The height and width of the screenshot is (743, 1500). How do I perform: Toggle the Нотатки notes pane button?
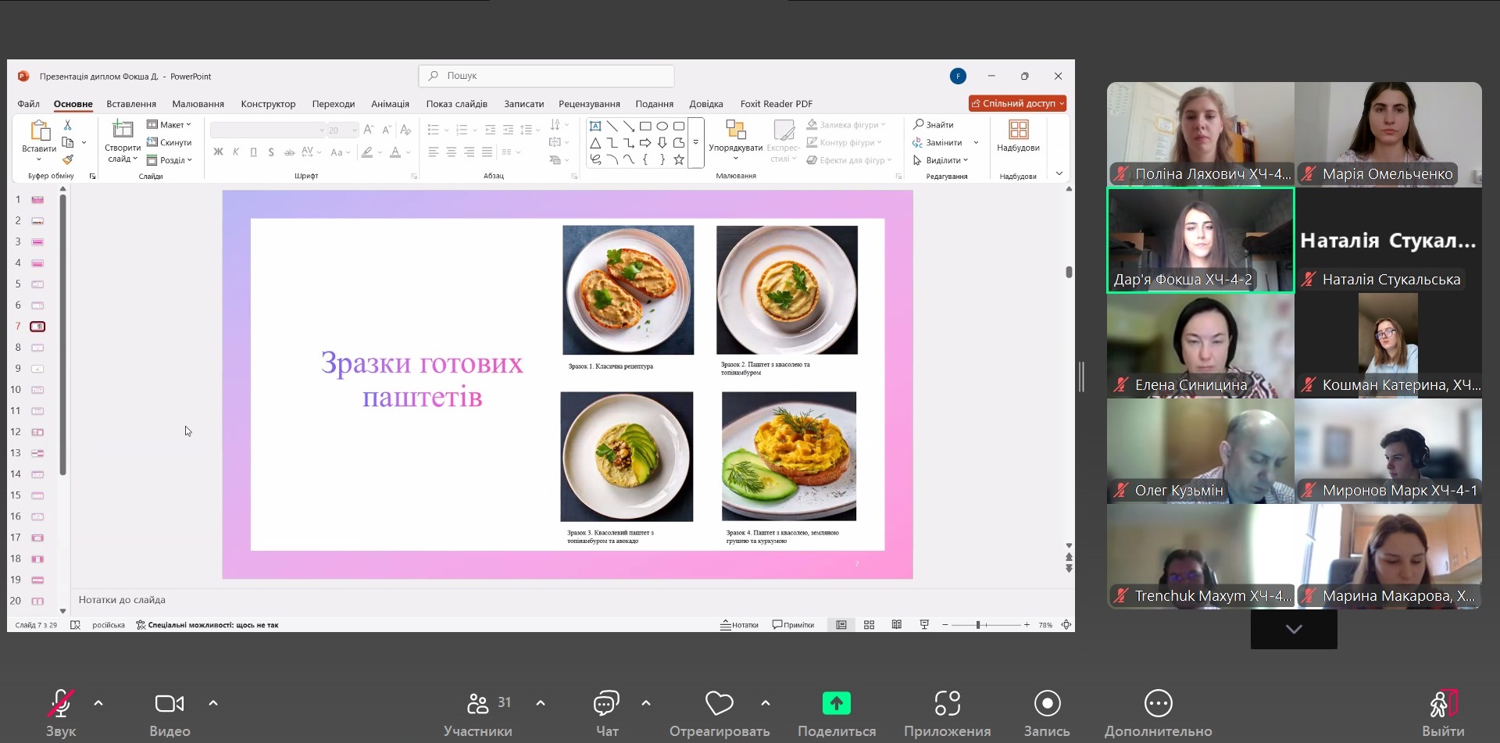739,625
